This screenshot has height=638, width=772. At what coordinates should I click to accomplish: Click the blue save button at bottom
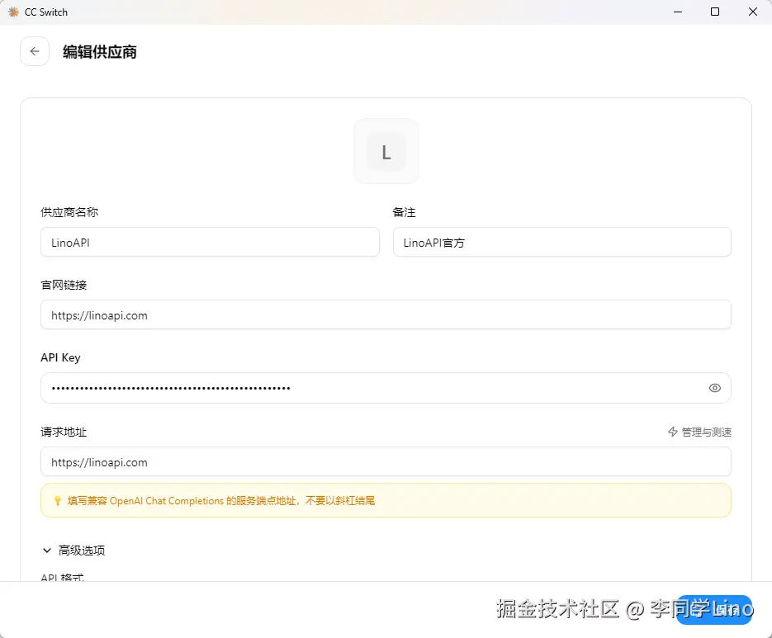click(x=715, y=610)
